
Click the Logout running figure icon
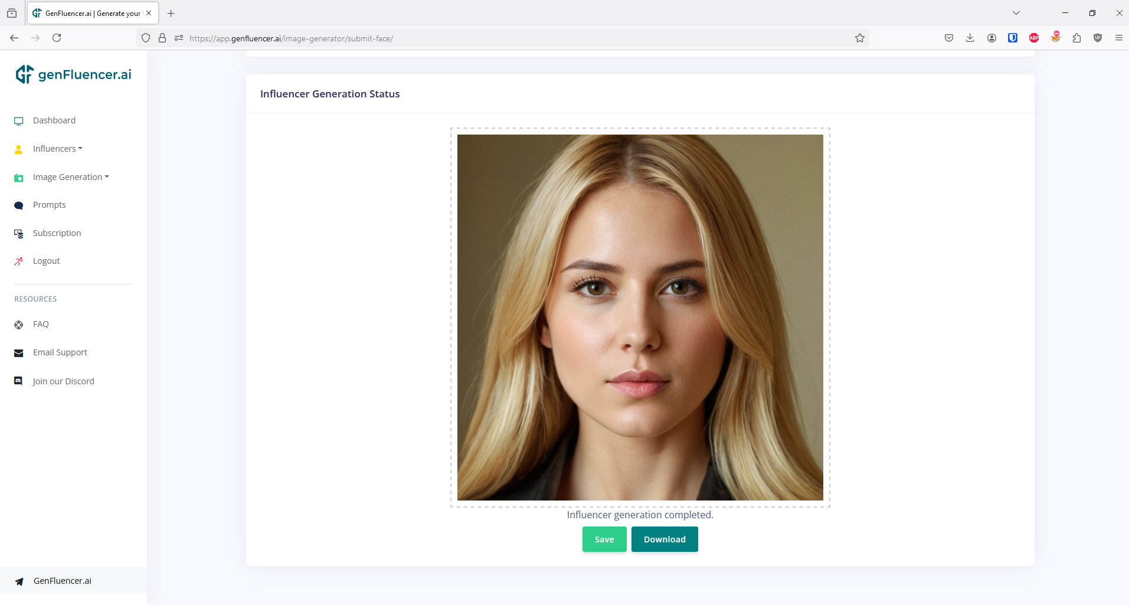click(19, 261)
